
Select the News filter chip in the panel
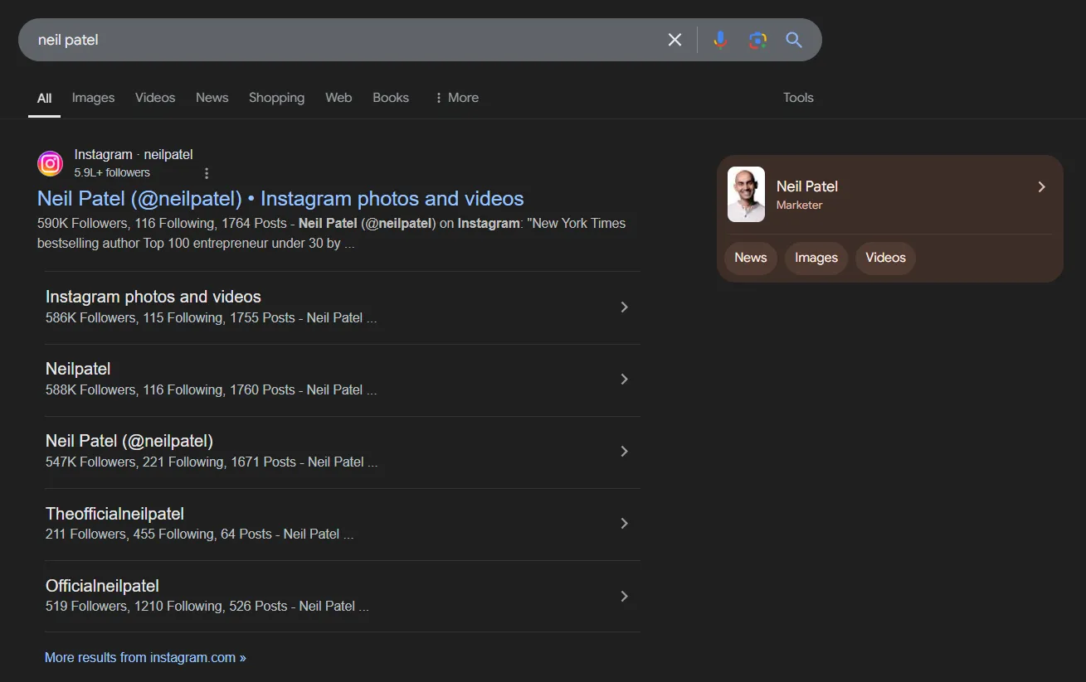pos(750,258)
